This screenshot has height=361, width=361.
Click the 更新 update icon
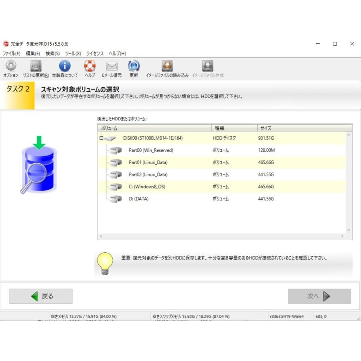[134, 66]
